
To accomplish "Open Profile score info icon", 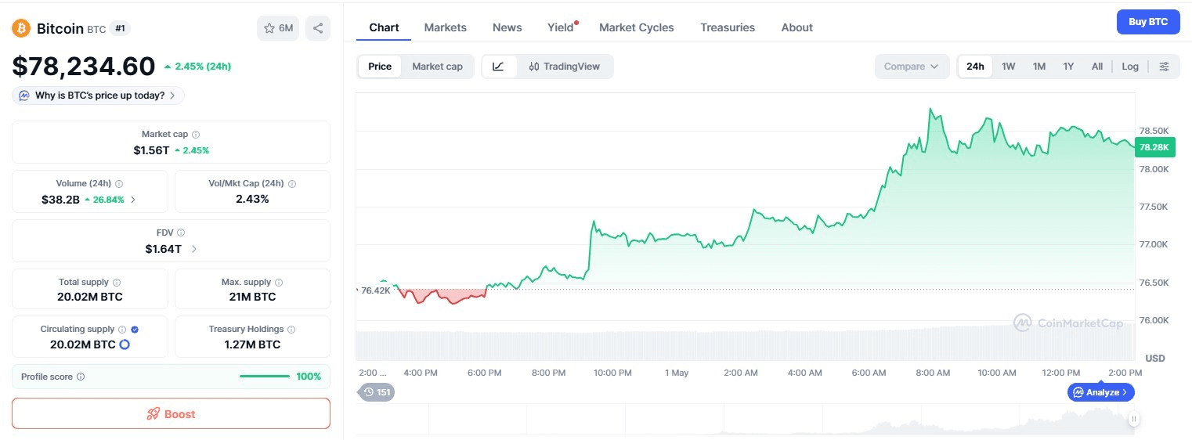I will pos(81,377).
